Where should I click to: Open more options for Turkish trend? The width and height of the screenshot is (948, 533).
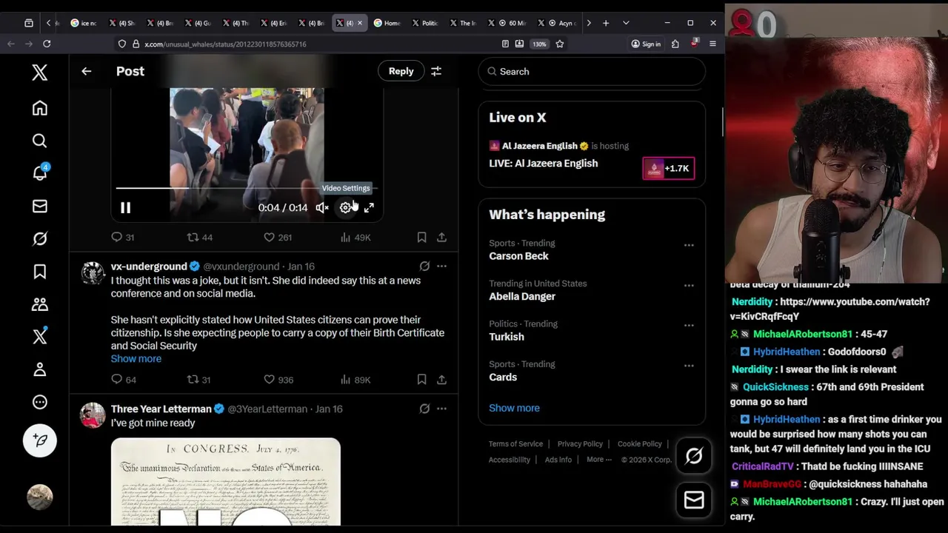(x=689, y=326)
